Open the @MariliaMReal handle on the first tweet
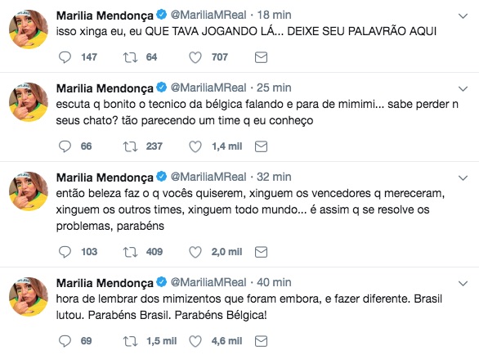479x355 pixels. click(x=208, y=15)
